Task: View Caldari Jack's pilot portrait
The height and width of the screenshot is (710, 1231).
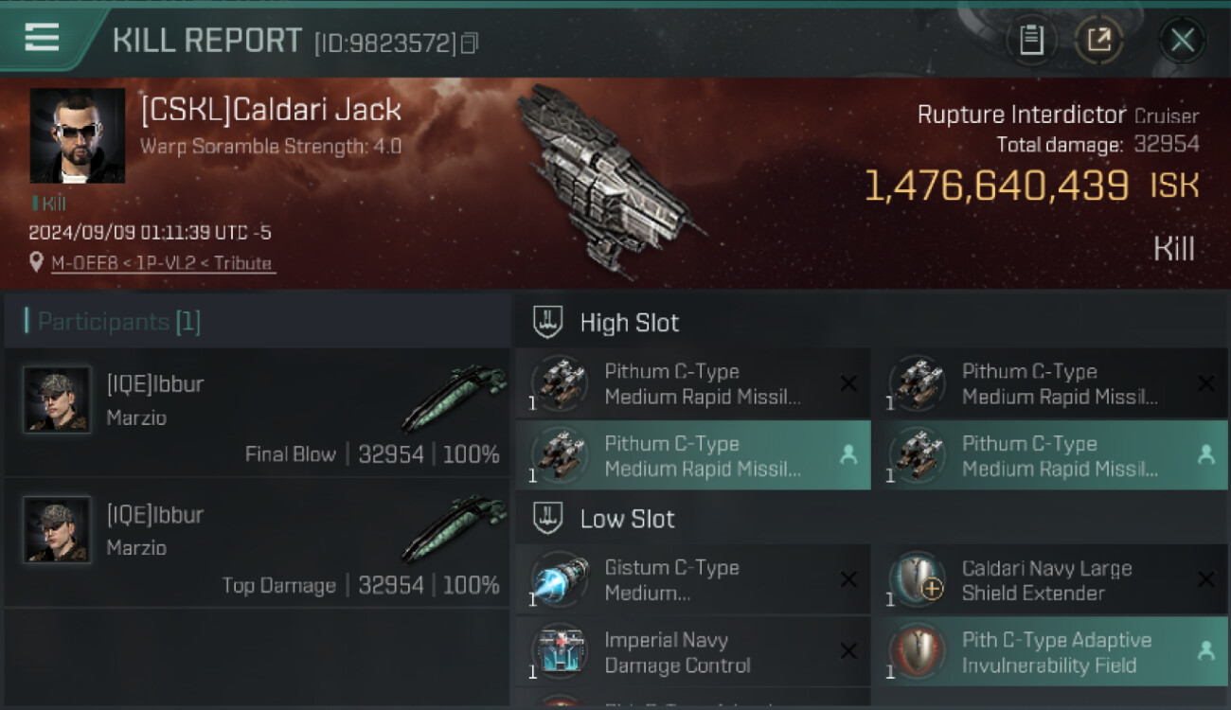Action: click(77, 135)
